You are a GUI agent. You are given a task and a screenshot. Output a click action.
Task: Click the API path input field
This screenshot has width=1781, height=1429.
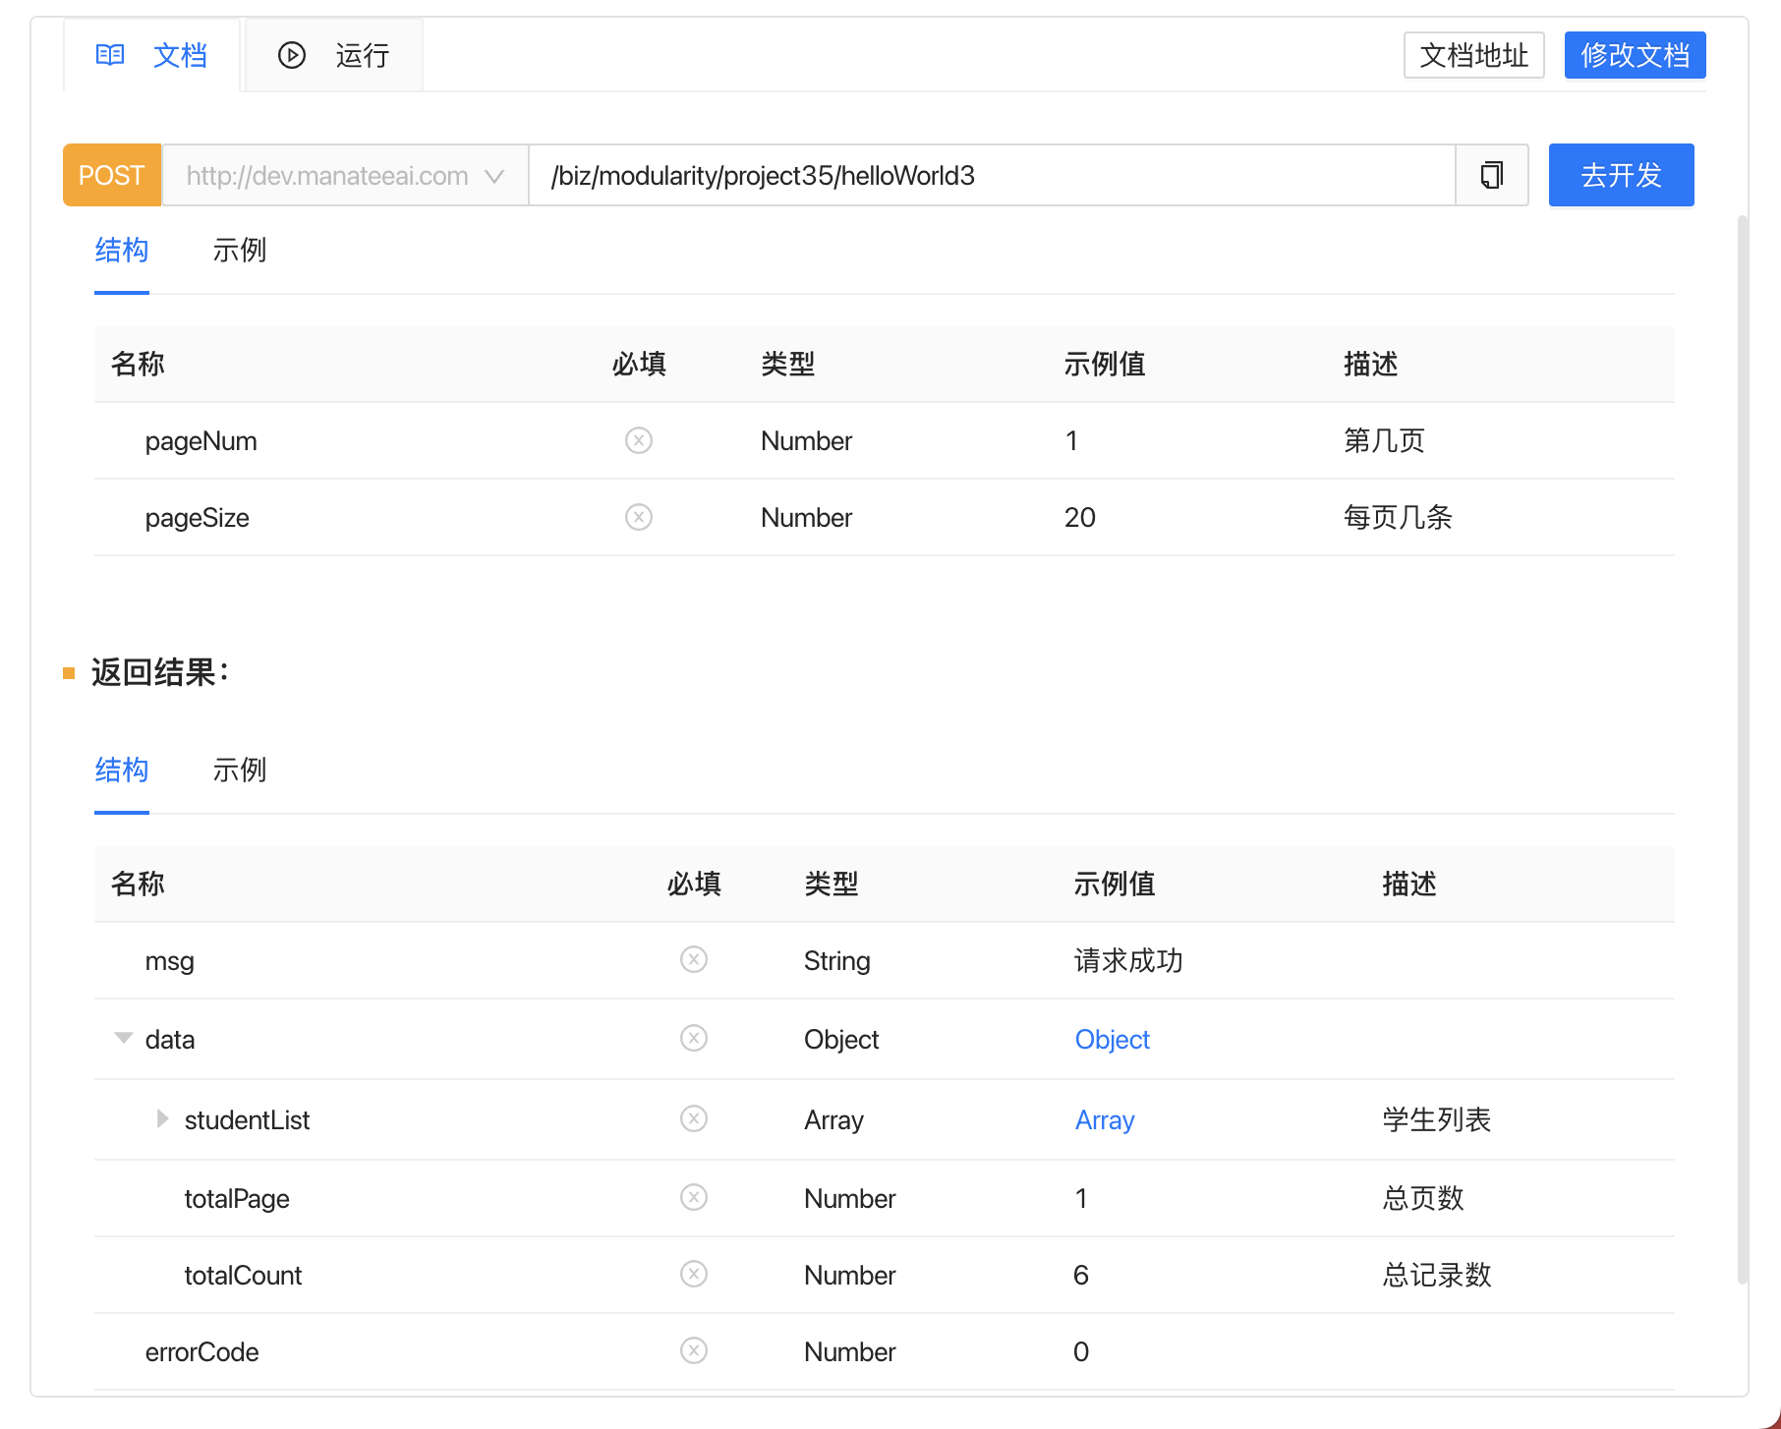pos(992,175)
